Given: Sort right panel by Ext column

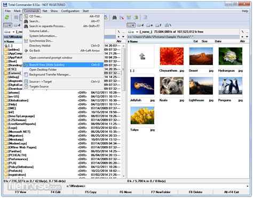Looking at the screenshot, I should click(196, 42).
